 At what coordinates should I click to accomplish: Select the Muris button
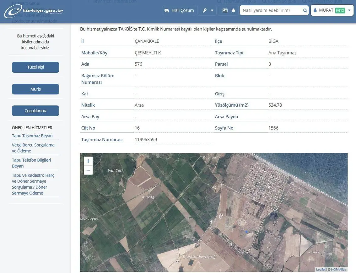pyautogui.click(x=35, y=89)
